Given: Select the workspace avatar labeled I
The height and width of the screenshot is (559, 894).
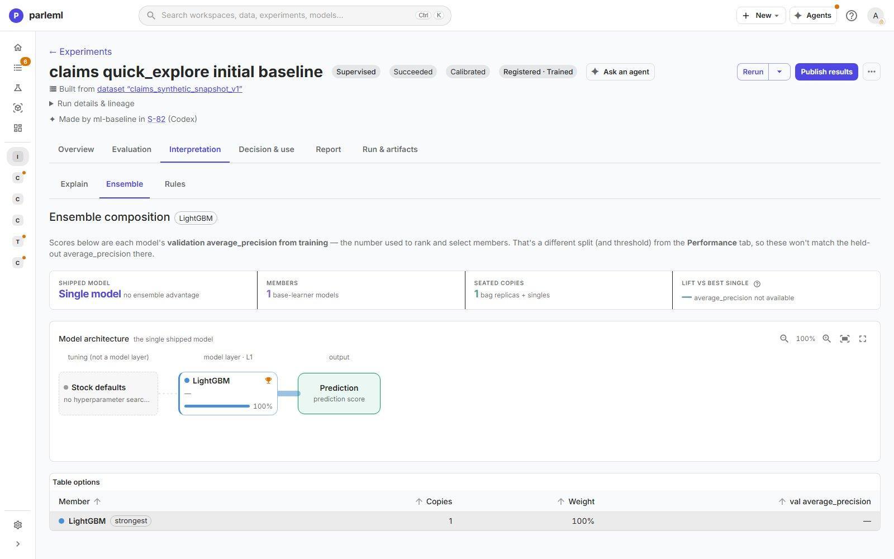Looking at the screenshot, I should coord(18,157).
